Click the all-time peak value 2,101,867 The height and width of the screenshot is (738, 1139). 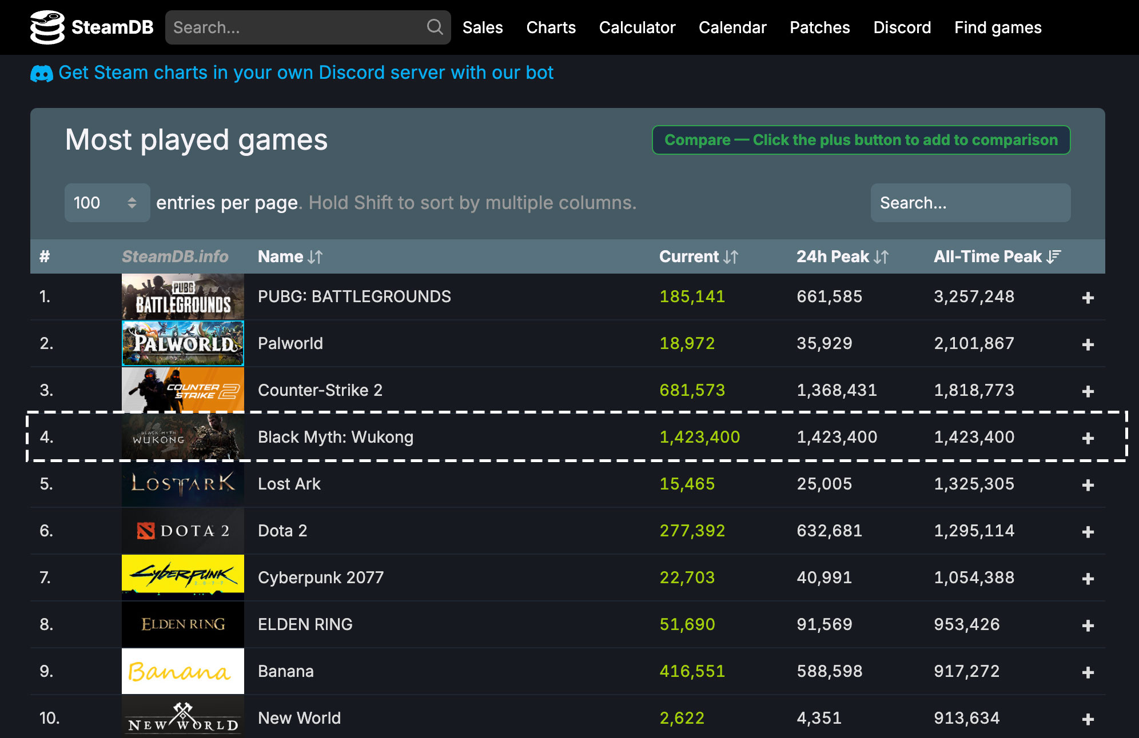tap(974, 343)
